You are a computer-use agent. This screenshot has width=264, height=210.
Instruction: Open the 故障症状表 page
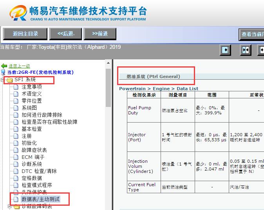click(34, 150)
